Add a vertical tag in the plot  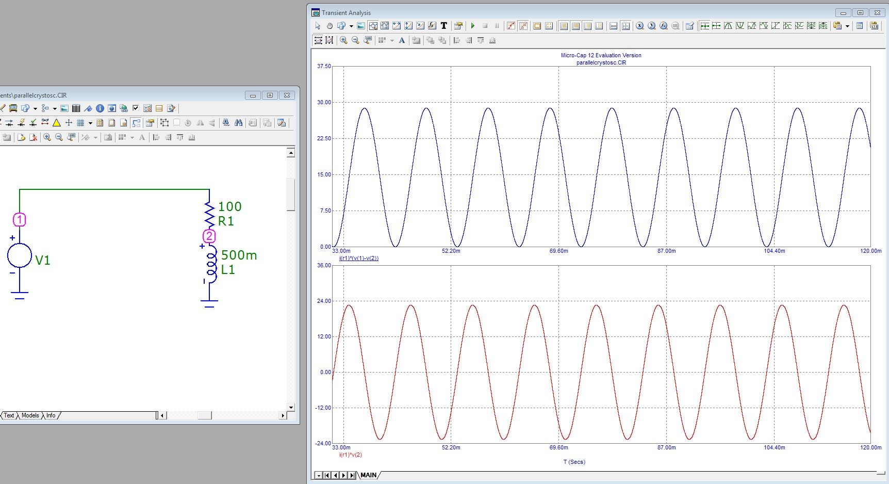point(408,26)
